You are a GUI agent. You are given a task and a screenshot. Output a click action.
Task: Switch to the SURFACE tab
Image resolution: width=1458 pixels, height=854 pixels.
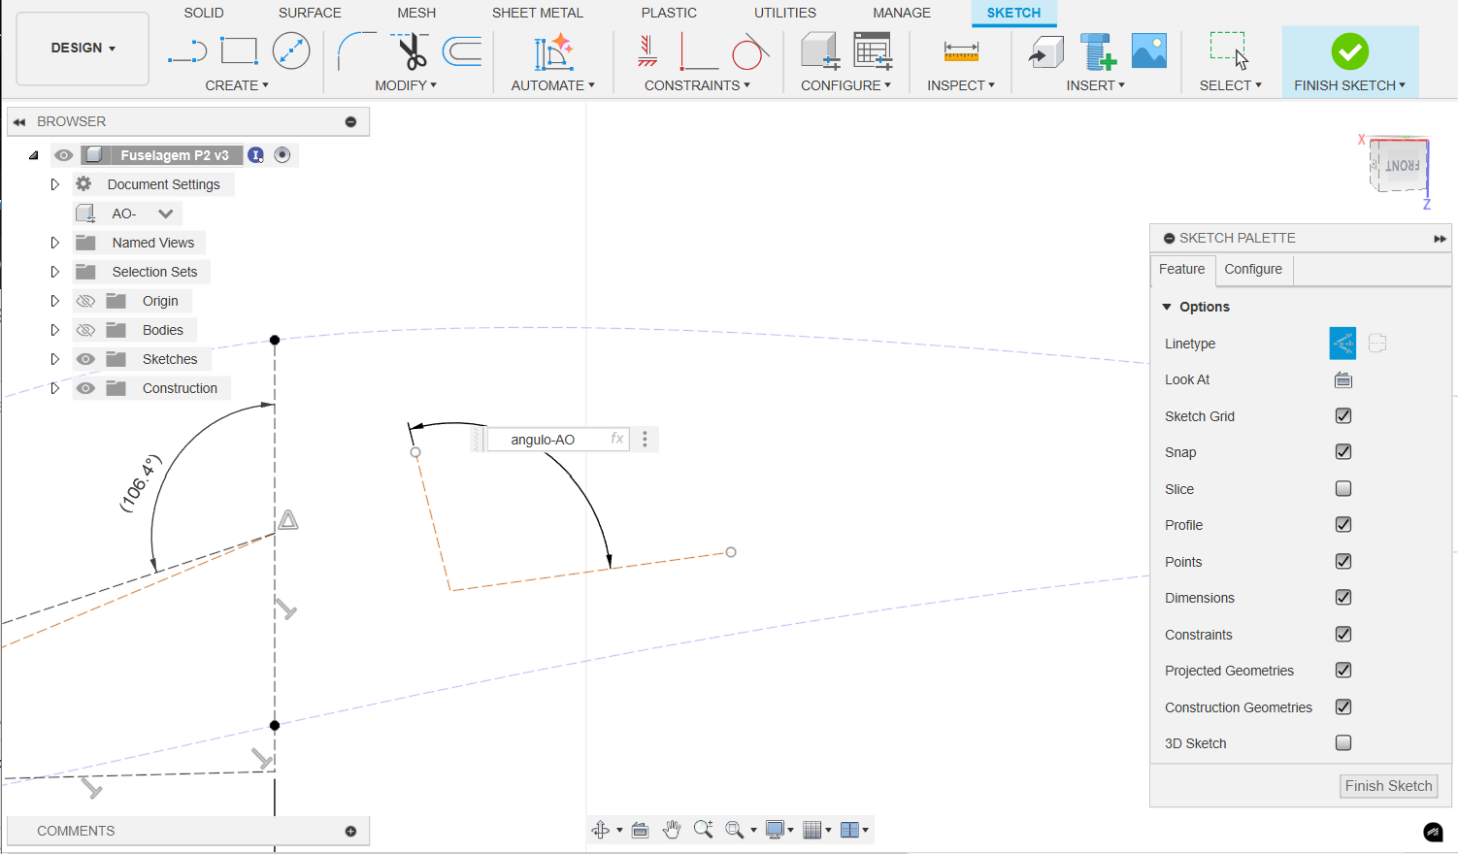coord(310,13)
